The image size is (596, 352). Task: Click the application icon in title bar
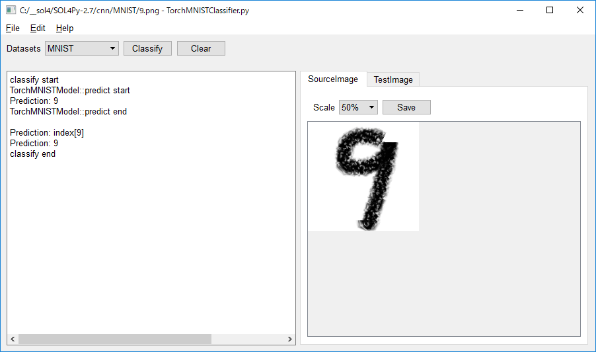click(11, 11)
